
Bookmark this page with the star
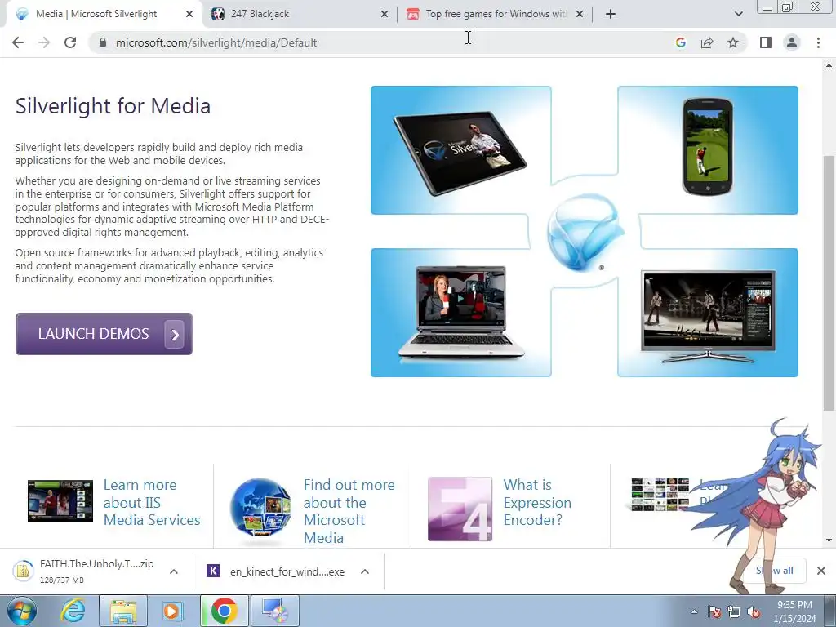coord(733,42)
